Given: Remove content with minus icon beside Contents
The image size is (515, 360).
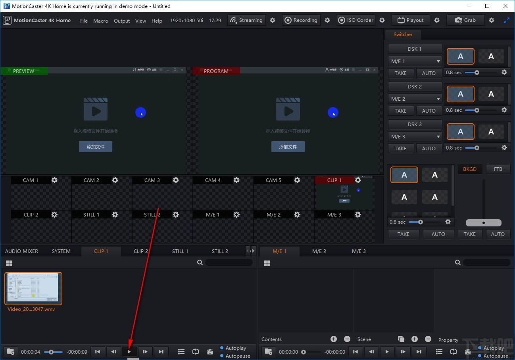Looking at the screenshot, I should click(347, 339).
